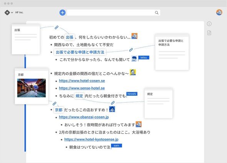This screenshot has width=227, height=163.
Task: Open https://www.hotel-kyotosense.jp link
Action: point(91,139)
